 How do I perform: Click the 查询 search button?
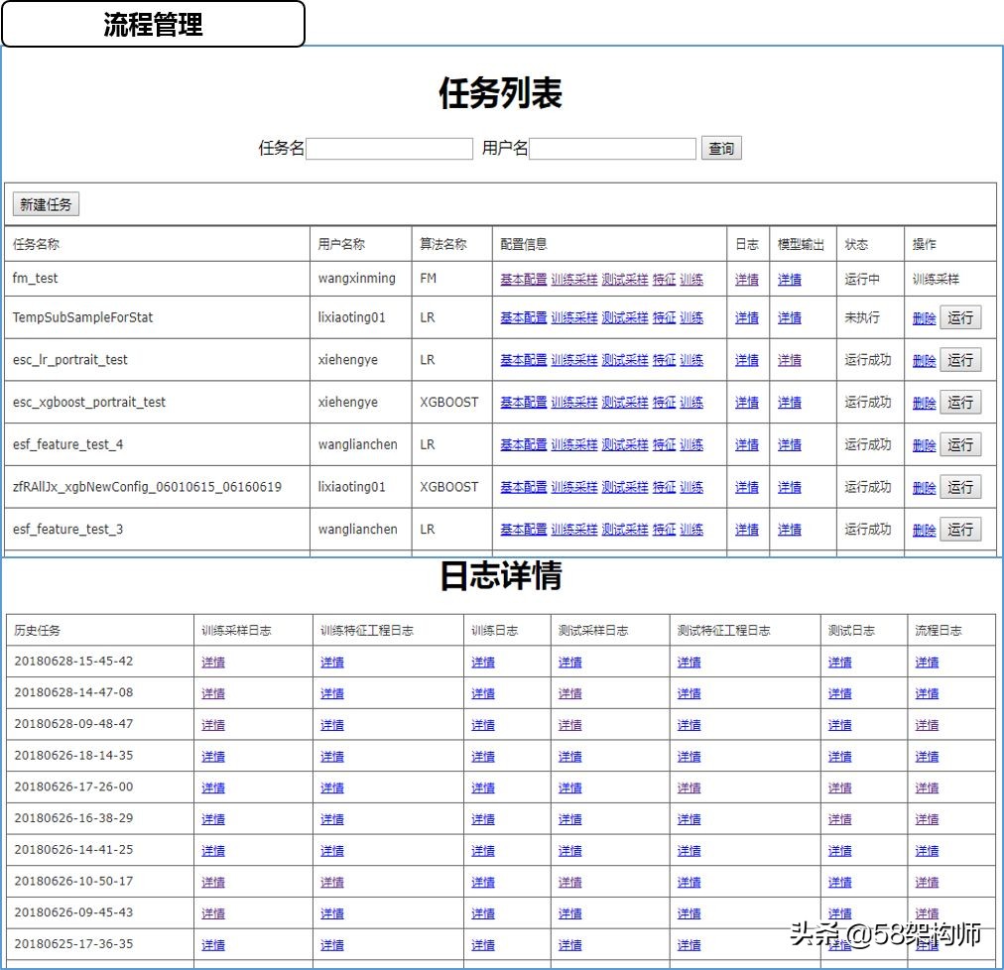pyautogui.click(x=721, y=149)
